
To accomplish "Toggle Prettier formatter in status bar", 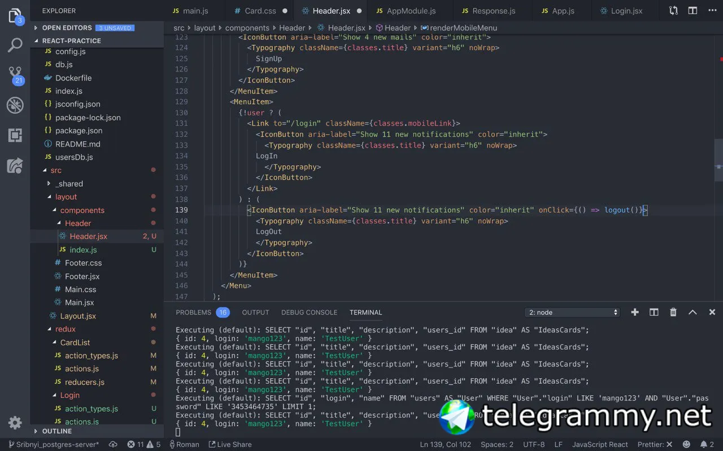I will (x=655, y=444).
